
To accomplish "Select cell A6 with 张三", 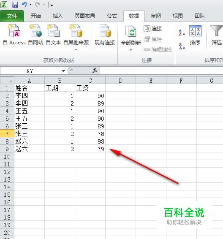I will click(x=30, y=126).
